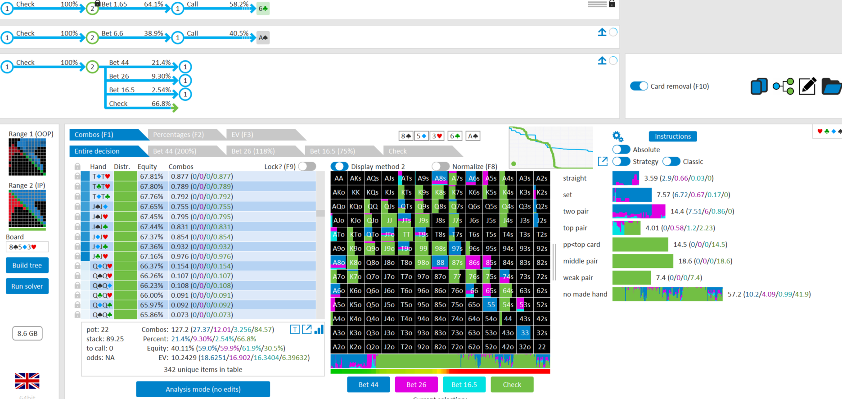
Task: Click Analysis mode (no edits) button
Action: pyautogui.click(x=203, y=389)
